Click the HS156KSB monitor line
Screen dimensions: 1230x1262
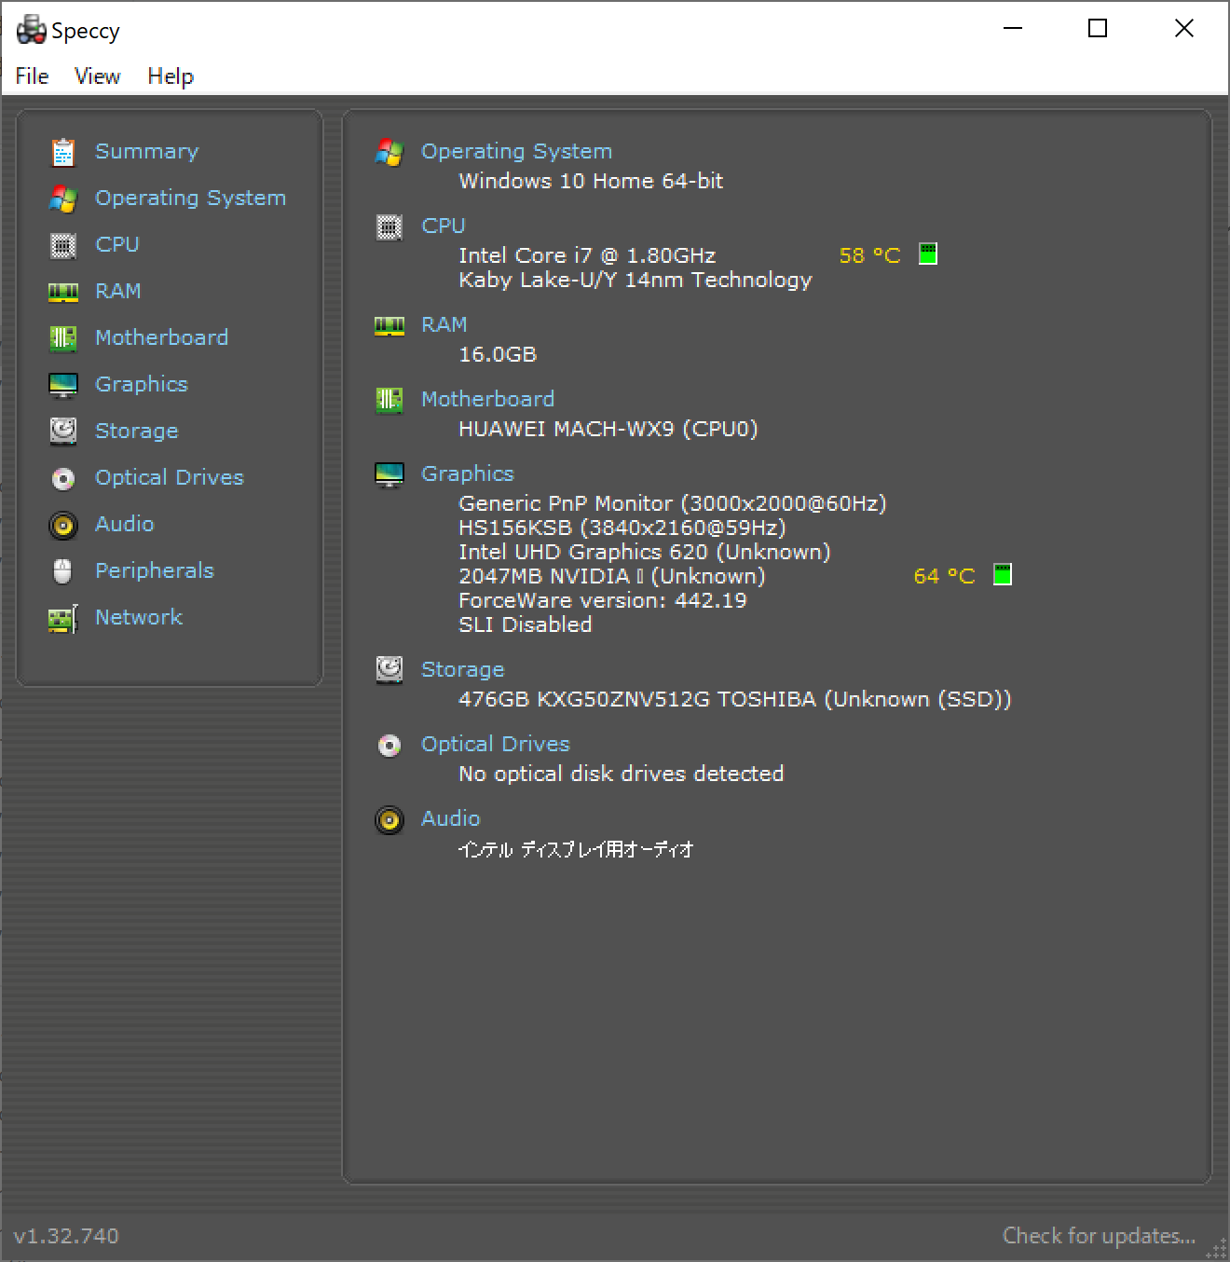pyautogui.click(x=622, y=528)
